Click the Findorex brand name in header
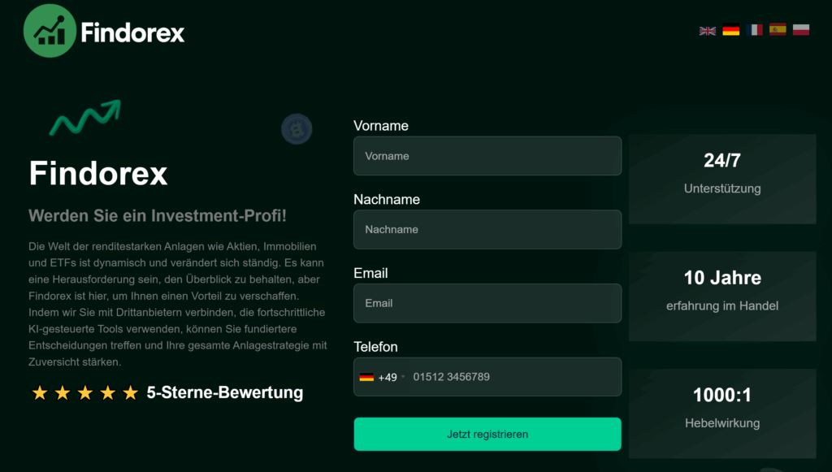 [132, 33]
